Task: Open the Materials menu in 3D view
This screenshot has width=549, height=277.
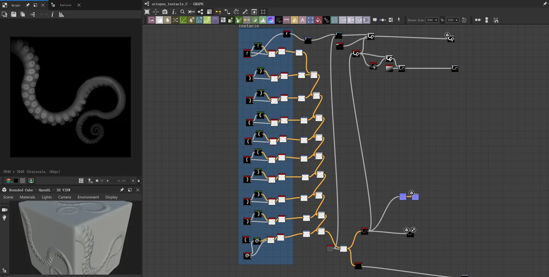Action: click(27, 197)
